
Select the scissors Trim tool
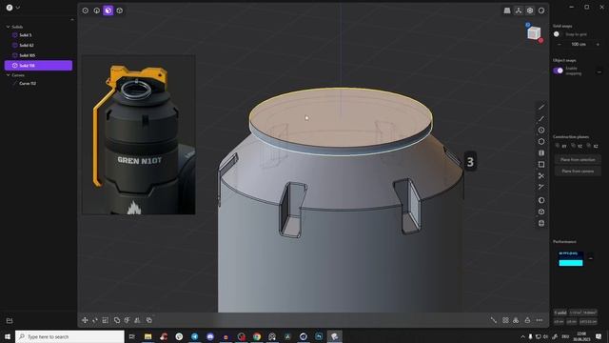click(541, 175)
